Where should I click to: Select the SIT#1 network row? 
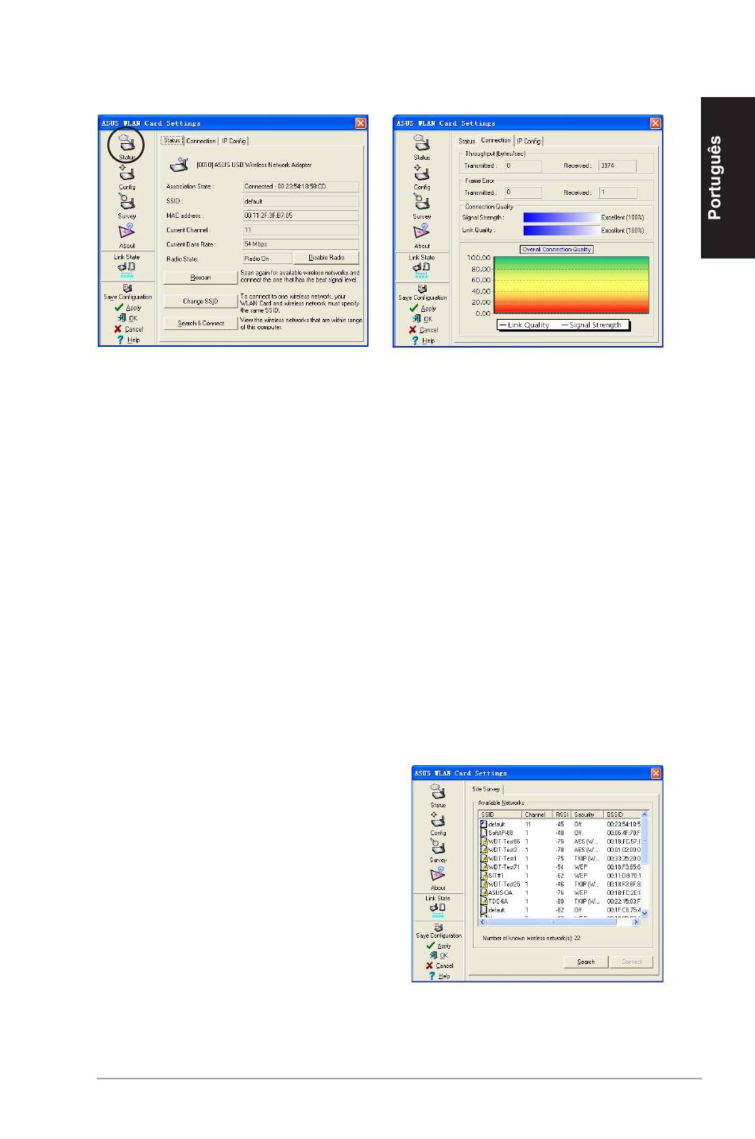point(559,876)
